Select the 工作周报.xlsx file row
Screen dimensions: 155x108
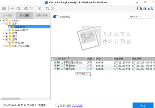[x=103, y=66]
